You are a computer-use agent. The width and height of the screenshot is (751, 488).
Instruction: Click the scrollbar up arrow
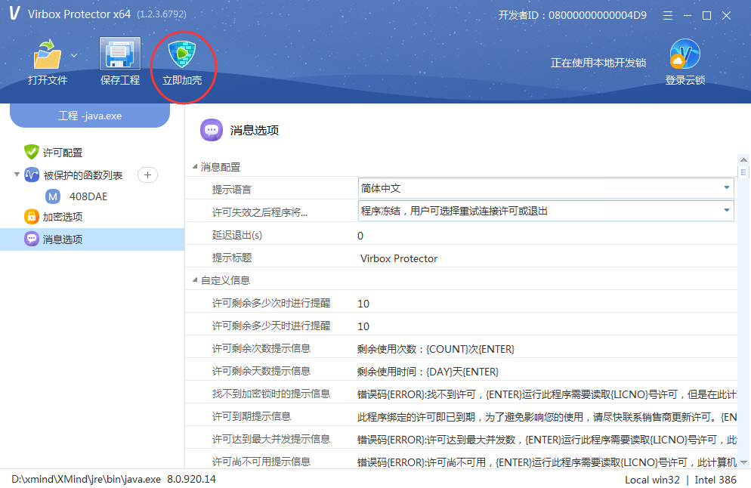pos(743,159)
